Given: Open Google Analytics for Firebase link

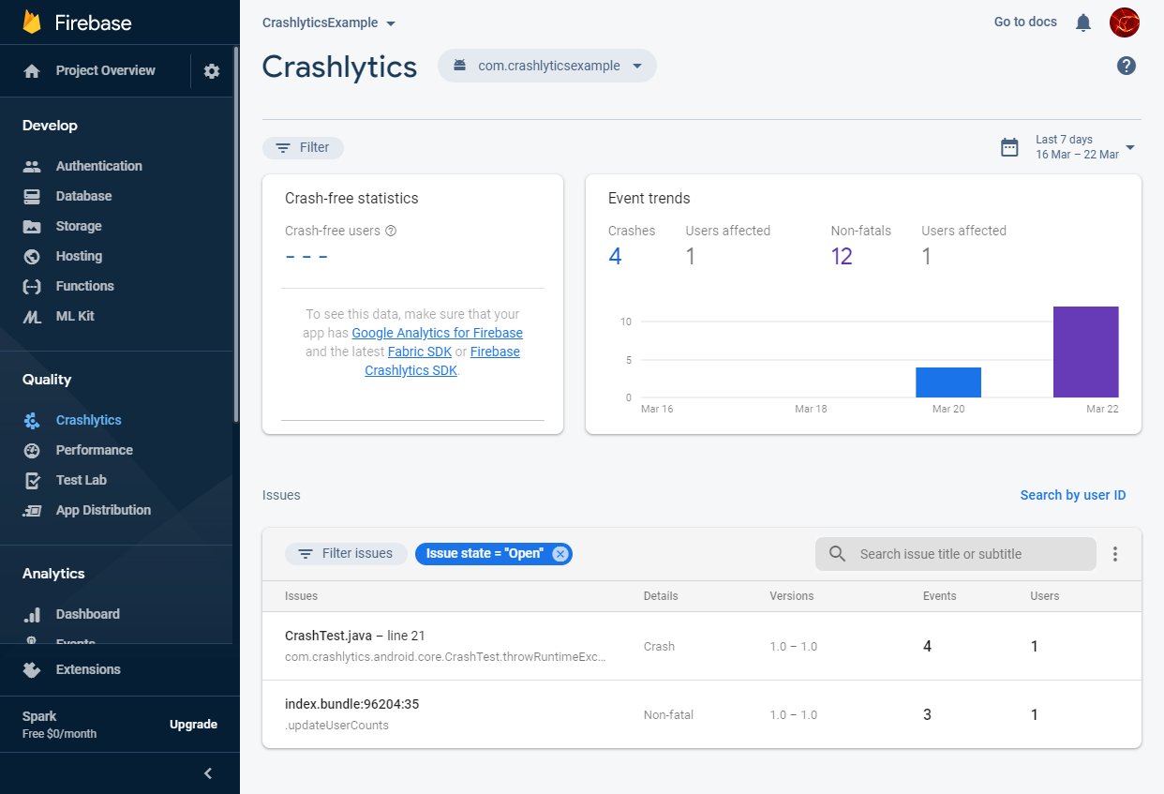Looking at the screenshot, I should coord(437,334).
